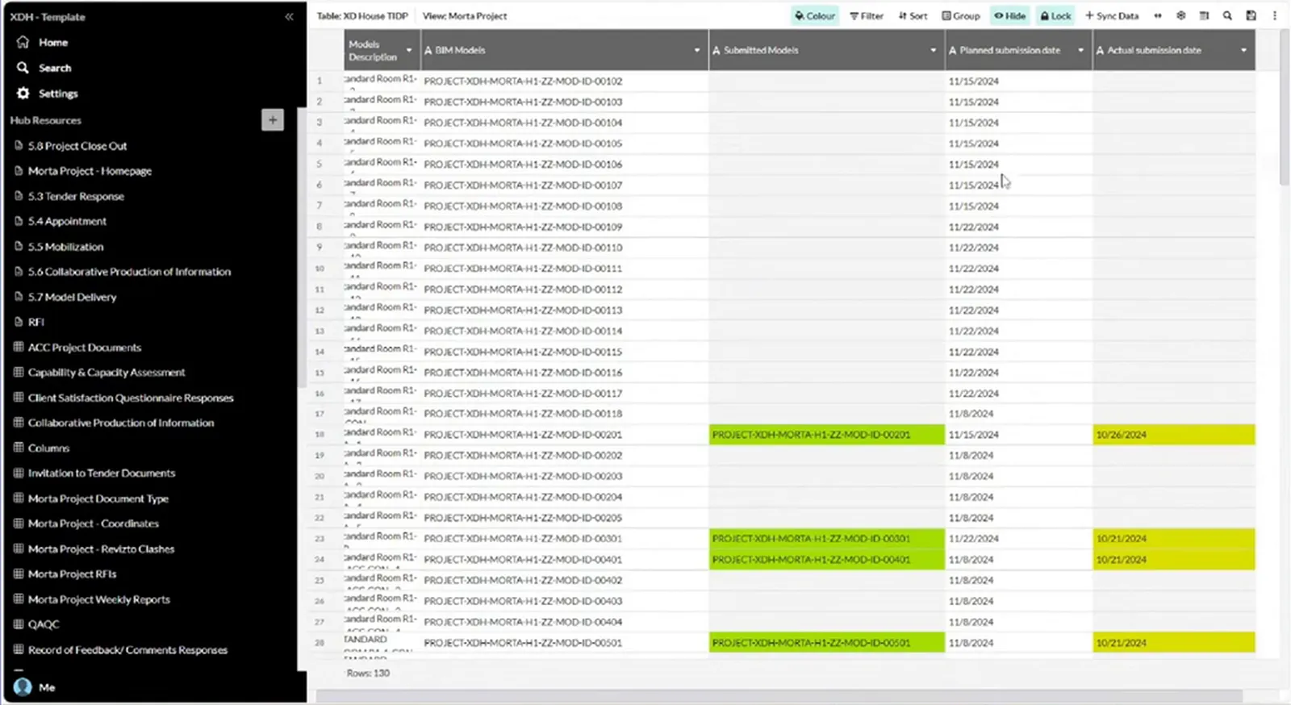1291x705 pixels.
Task: Open BIM Models column dropdown arrow
Action: [697, 50]
